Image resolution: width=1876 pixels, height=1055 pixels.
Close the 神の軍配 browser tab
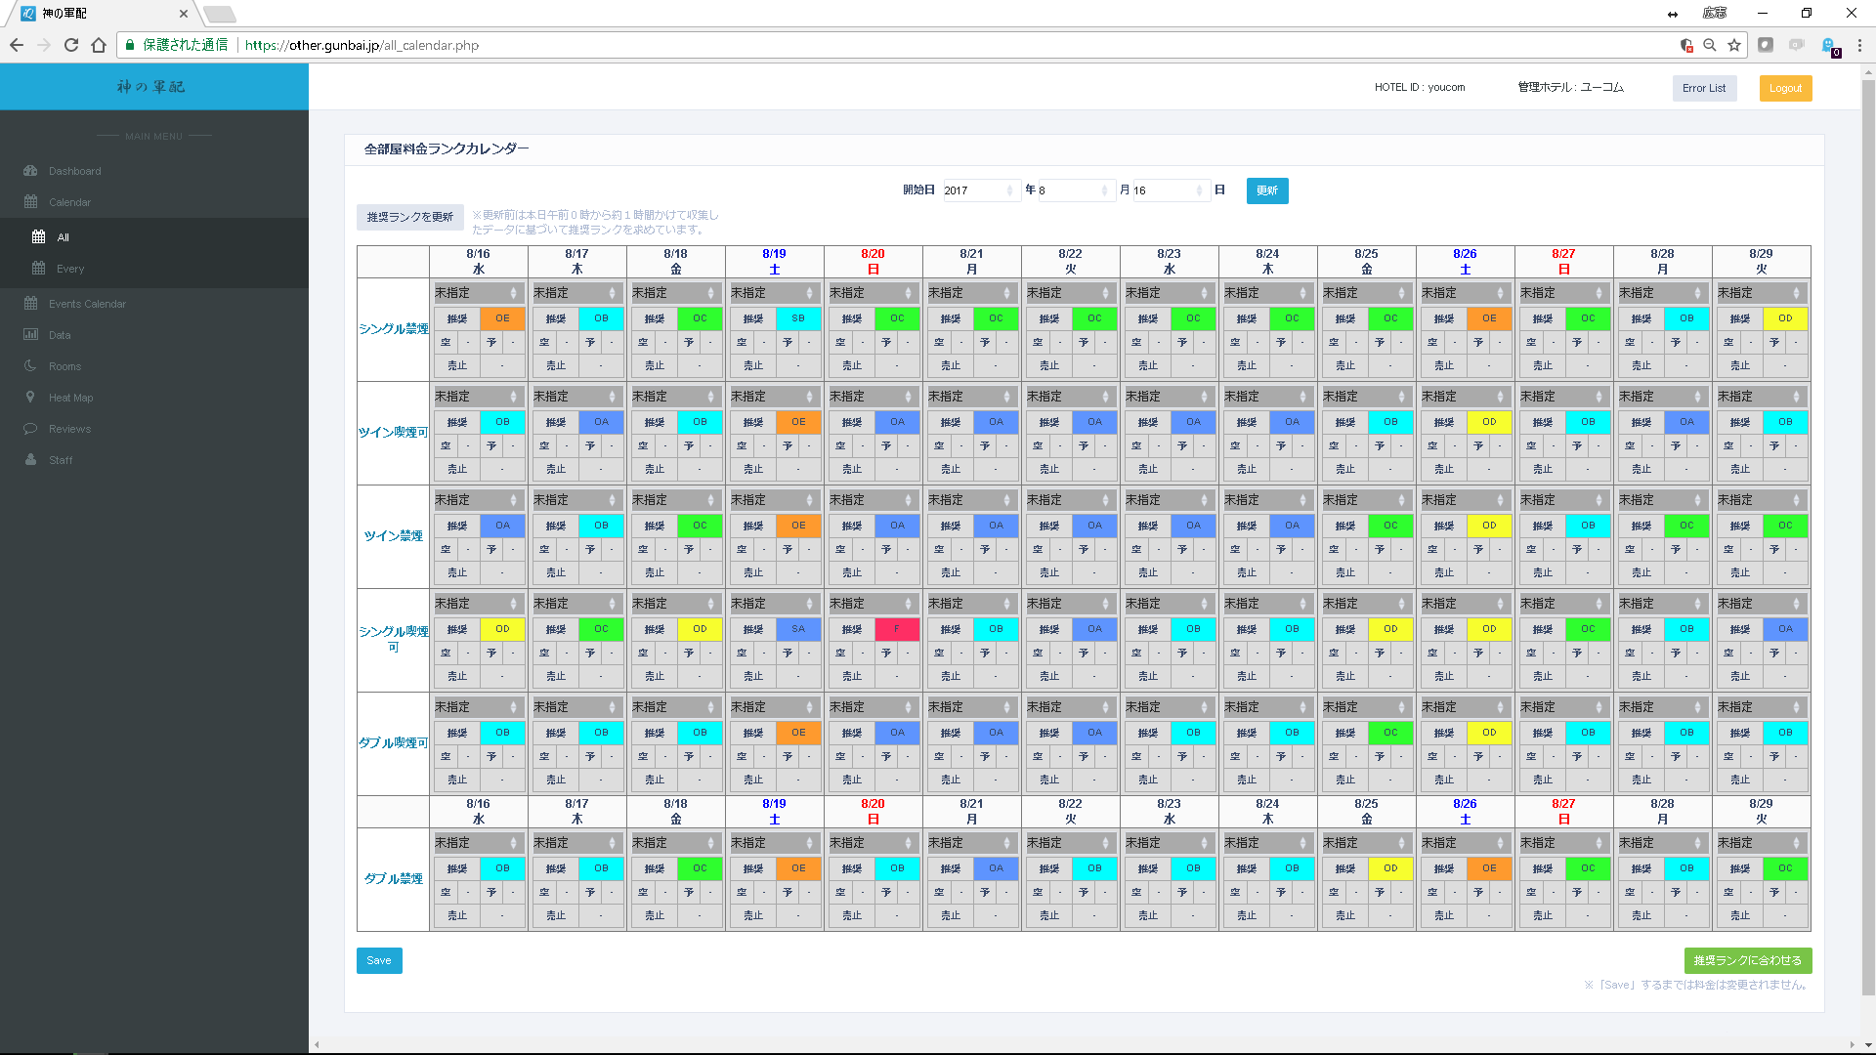point(184,14)
